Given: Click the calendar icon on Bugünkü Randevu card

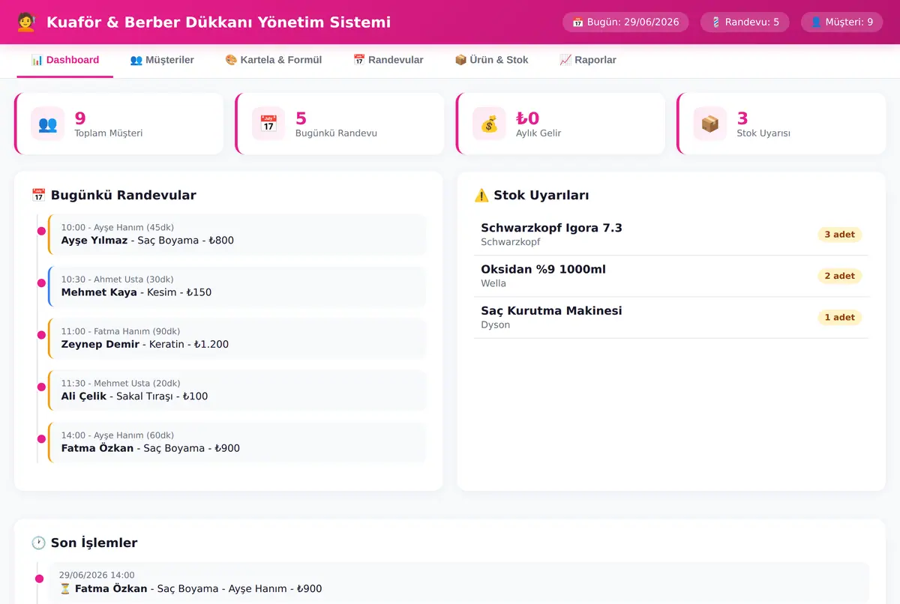Looking at the screenshot, I should [x=268, y=124].
